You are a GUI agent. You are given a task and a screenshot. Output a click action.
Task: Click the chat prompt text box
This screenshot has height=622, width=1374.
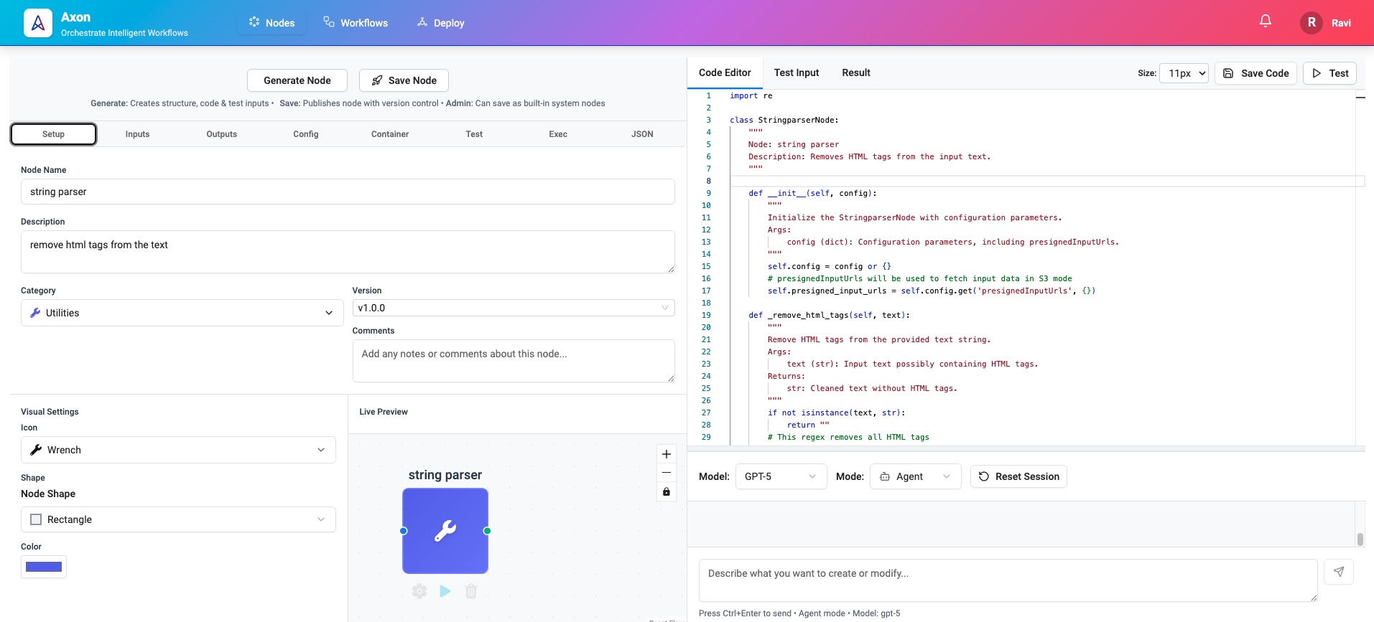(x=1008, y=580)
